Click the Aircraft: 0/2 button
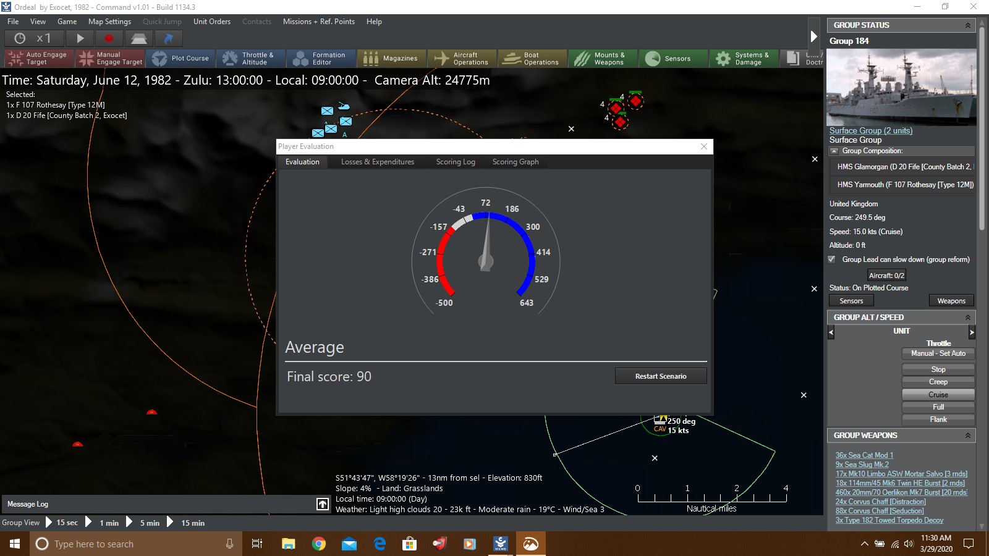The height and width of the screenshot is (556, 989). [886, 276]
